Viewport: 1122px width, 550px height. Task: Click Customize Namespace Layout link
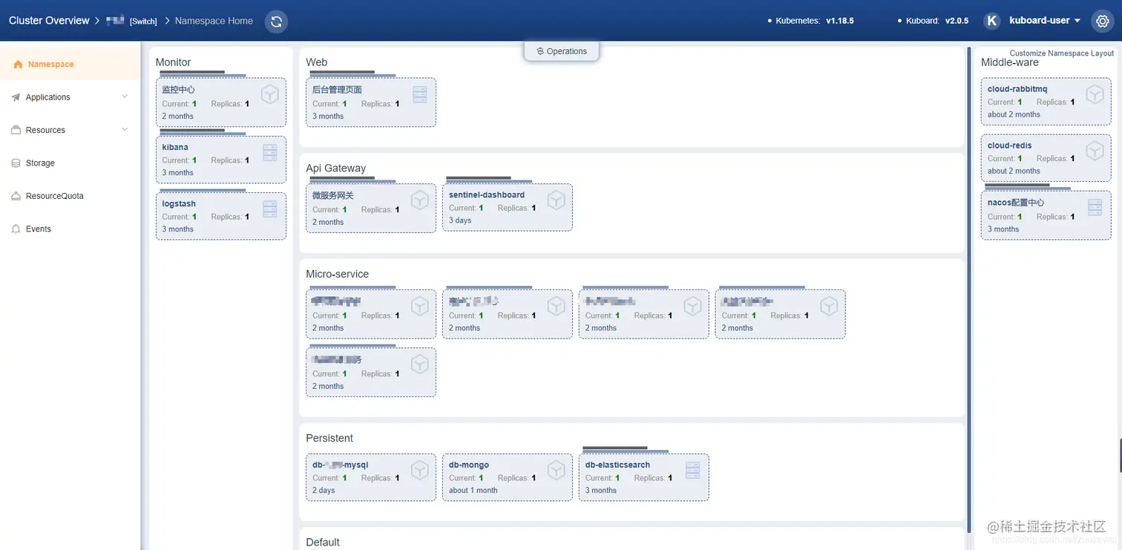coord(1062,53)
